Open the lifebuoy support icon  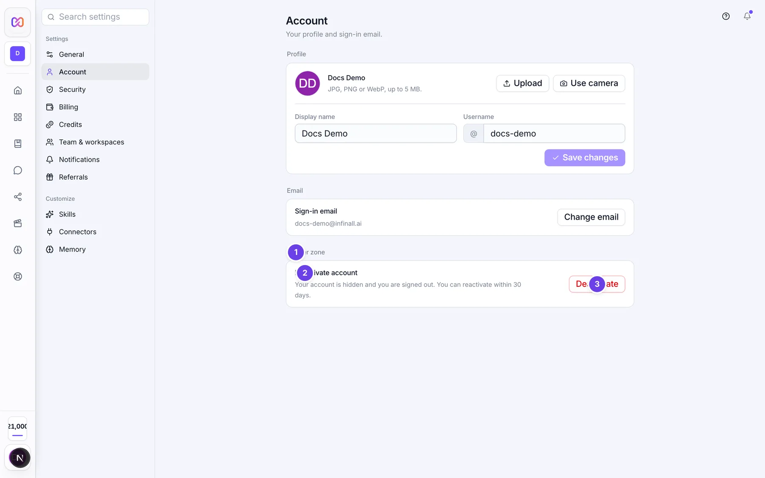17,277
